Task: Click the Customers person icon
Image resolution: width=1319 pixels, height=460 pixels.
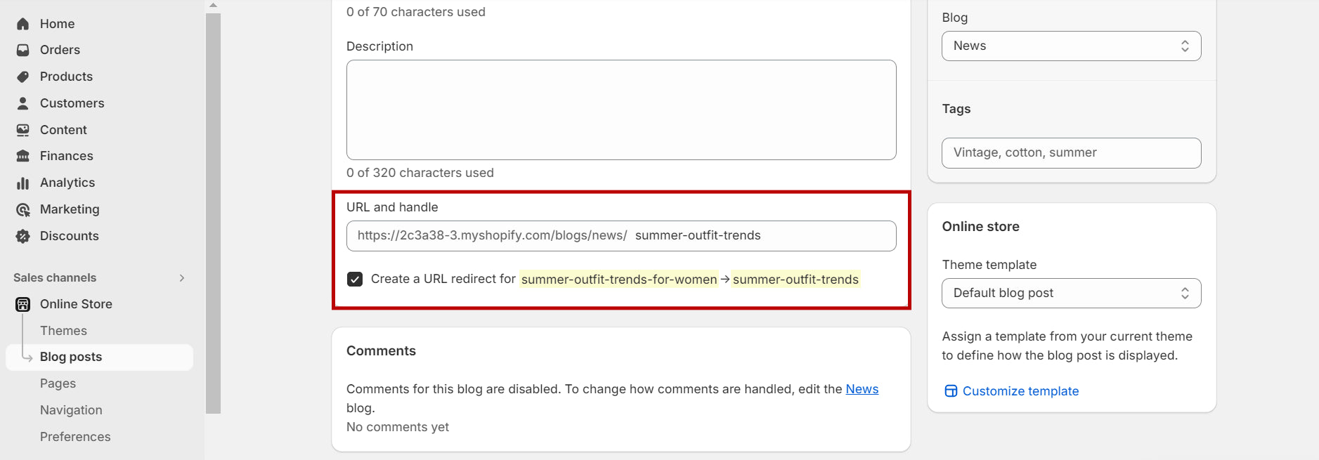Action: pyautogui.click(x=23, y=103)
